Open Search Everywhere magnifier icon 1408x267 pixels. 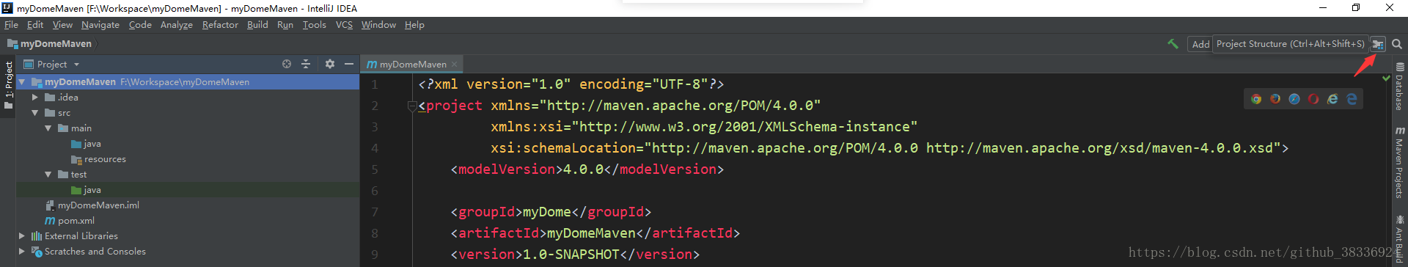pyautogui.click(x=1397, y=44)
